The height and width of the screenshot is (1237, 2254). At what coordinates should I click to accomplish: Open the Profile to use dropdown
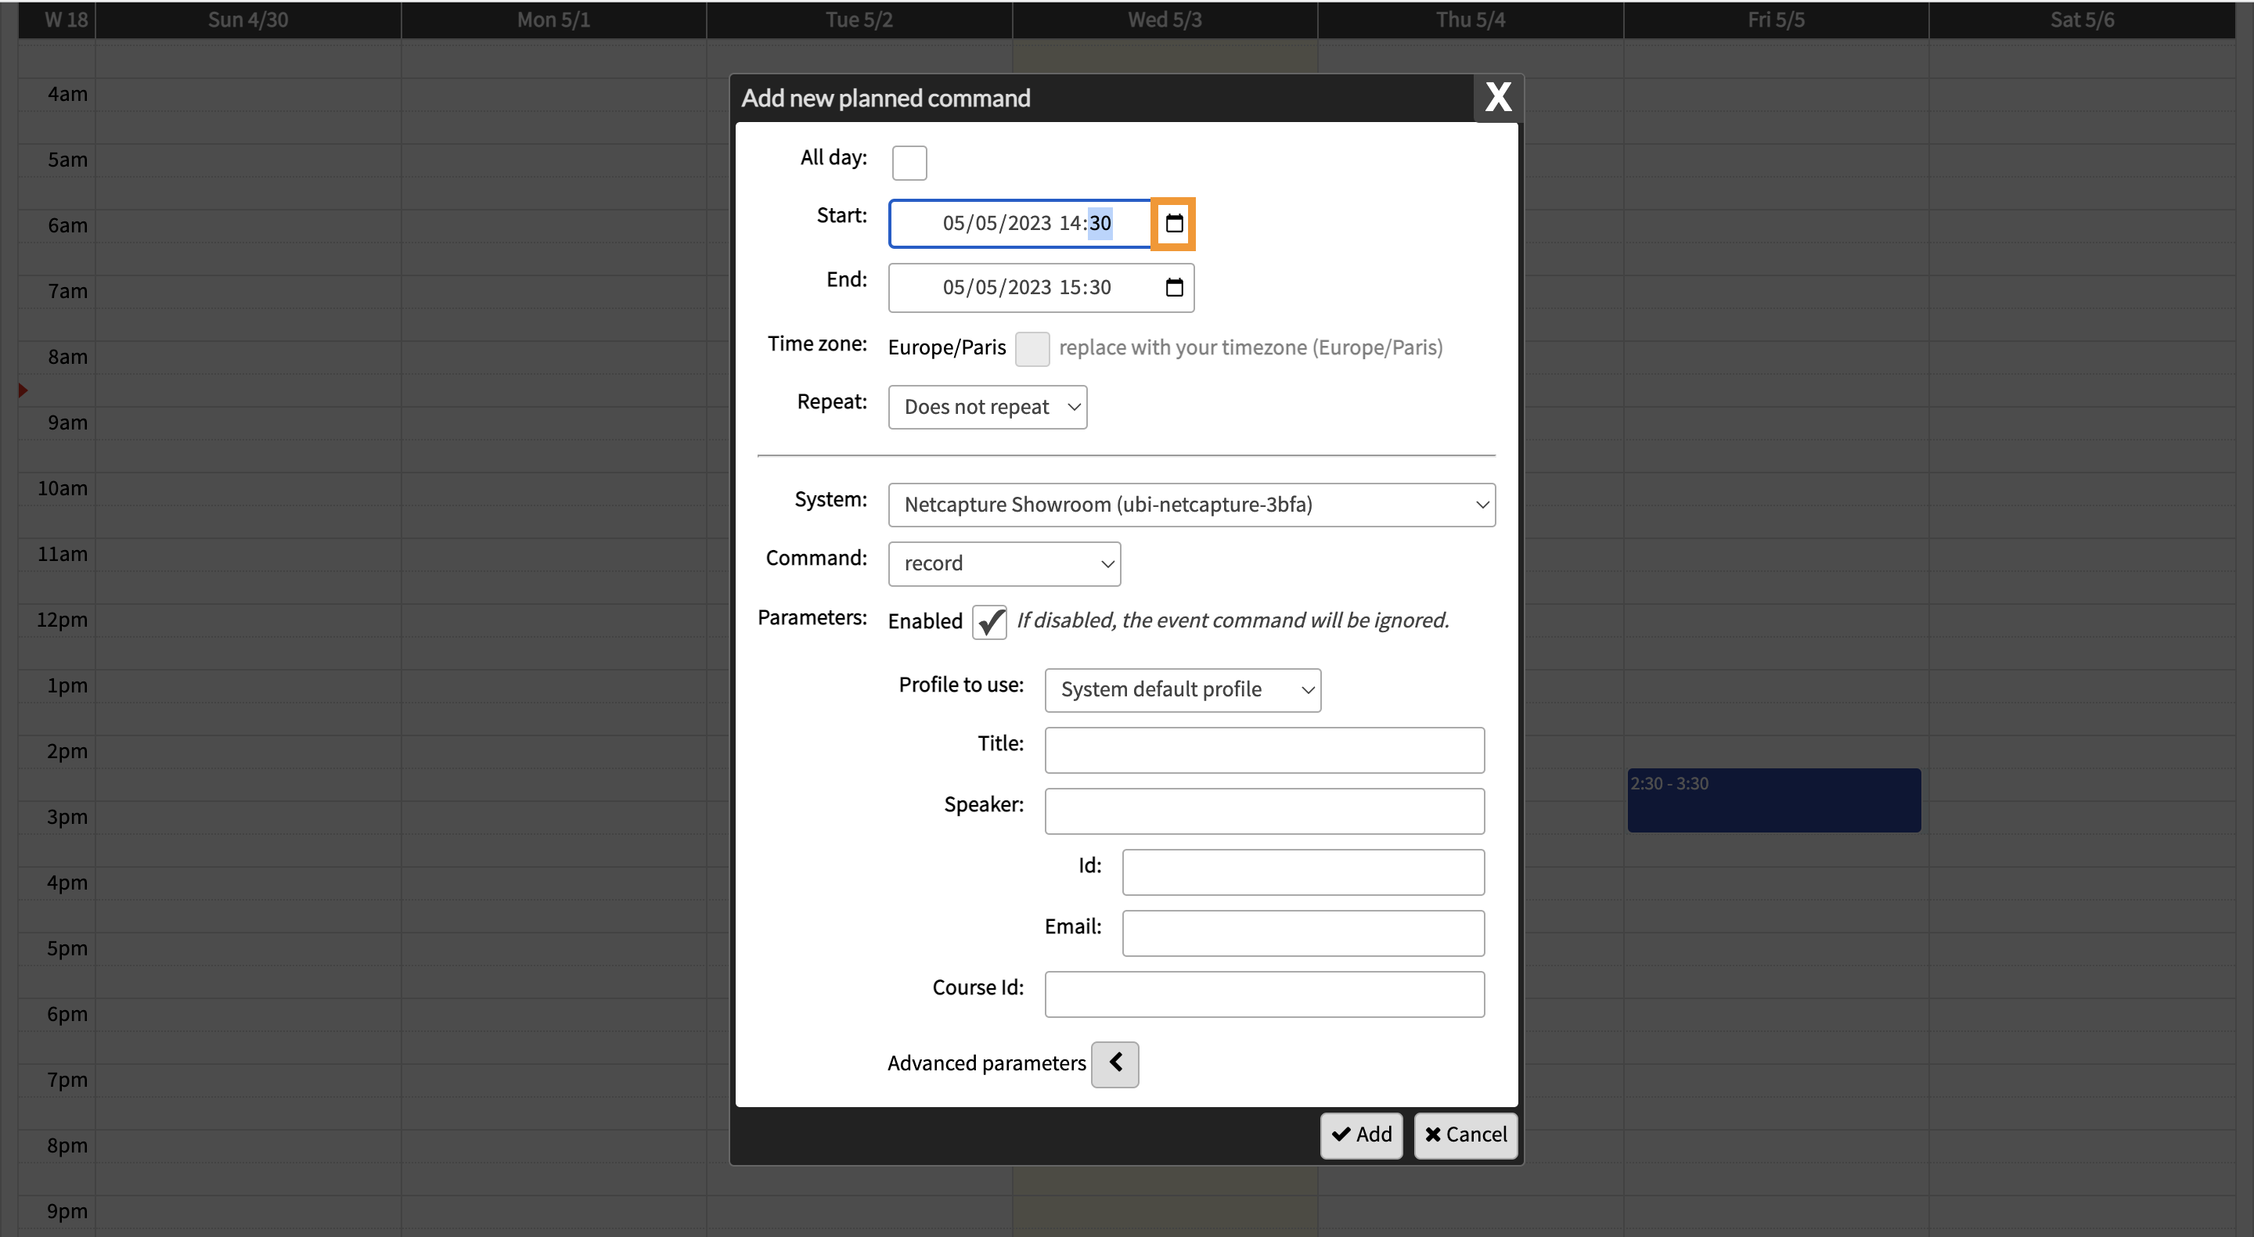(x=1182, y=690)
